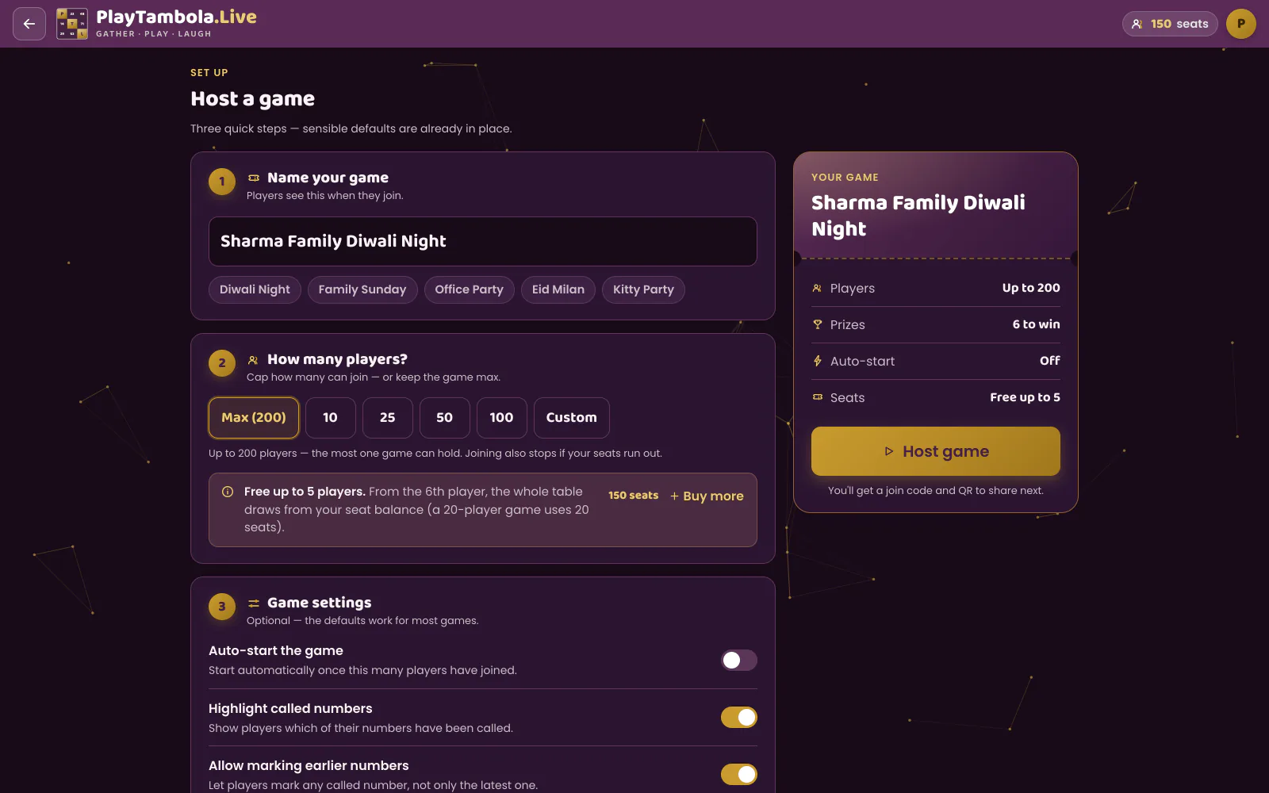
Task: Click the 'Up to 200' players value
Action: click(1031, 288)
